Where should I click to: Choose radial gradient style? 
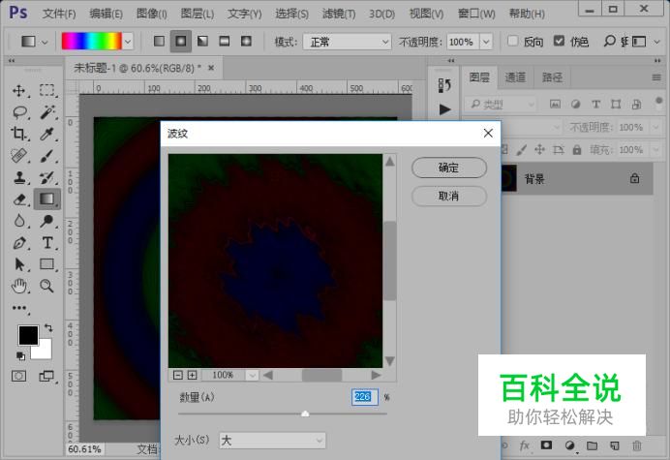[x=181, y=41]
